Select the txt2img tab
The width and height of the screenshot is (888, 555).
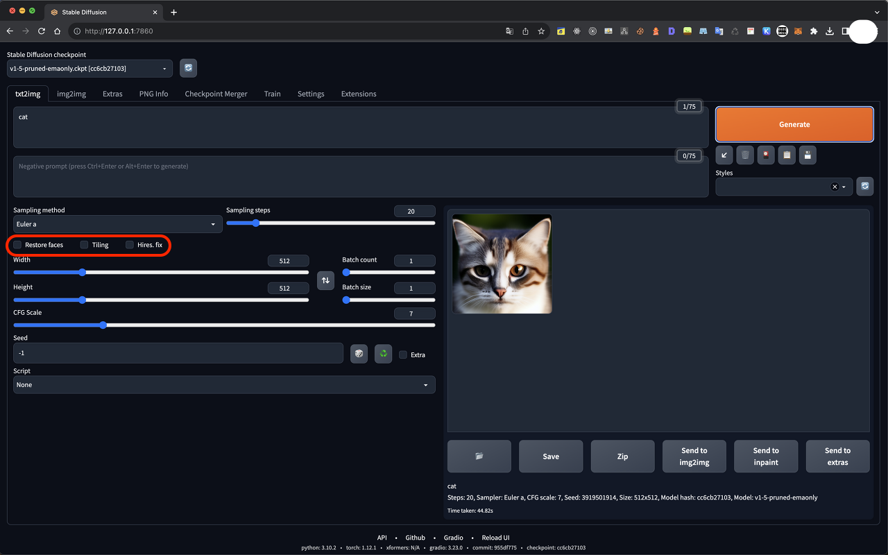[28, 94]
